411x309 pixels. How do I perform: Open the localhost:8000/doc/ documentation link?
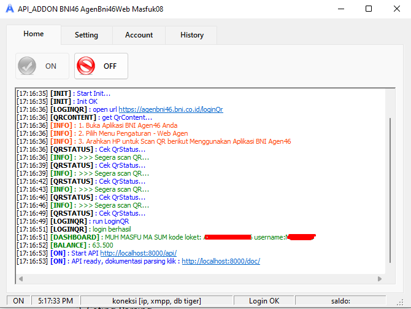tap(221, 261)
